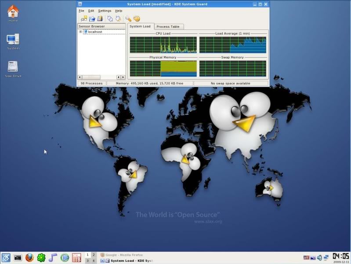Click the window menu icon in title bar
Viewport: 351px width, 264px height.
click(80, 4)
